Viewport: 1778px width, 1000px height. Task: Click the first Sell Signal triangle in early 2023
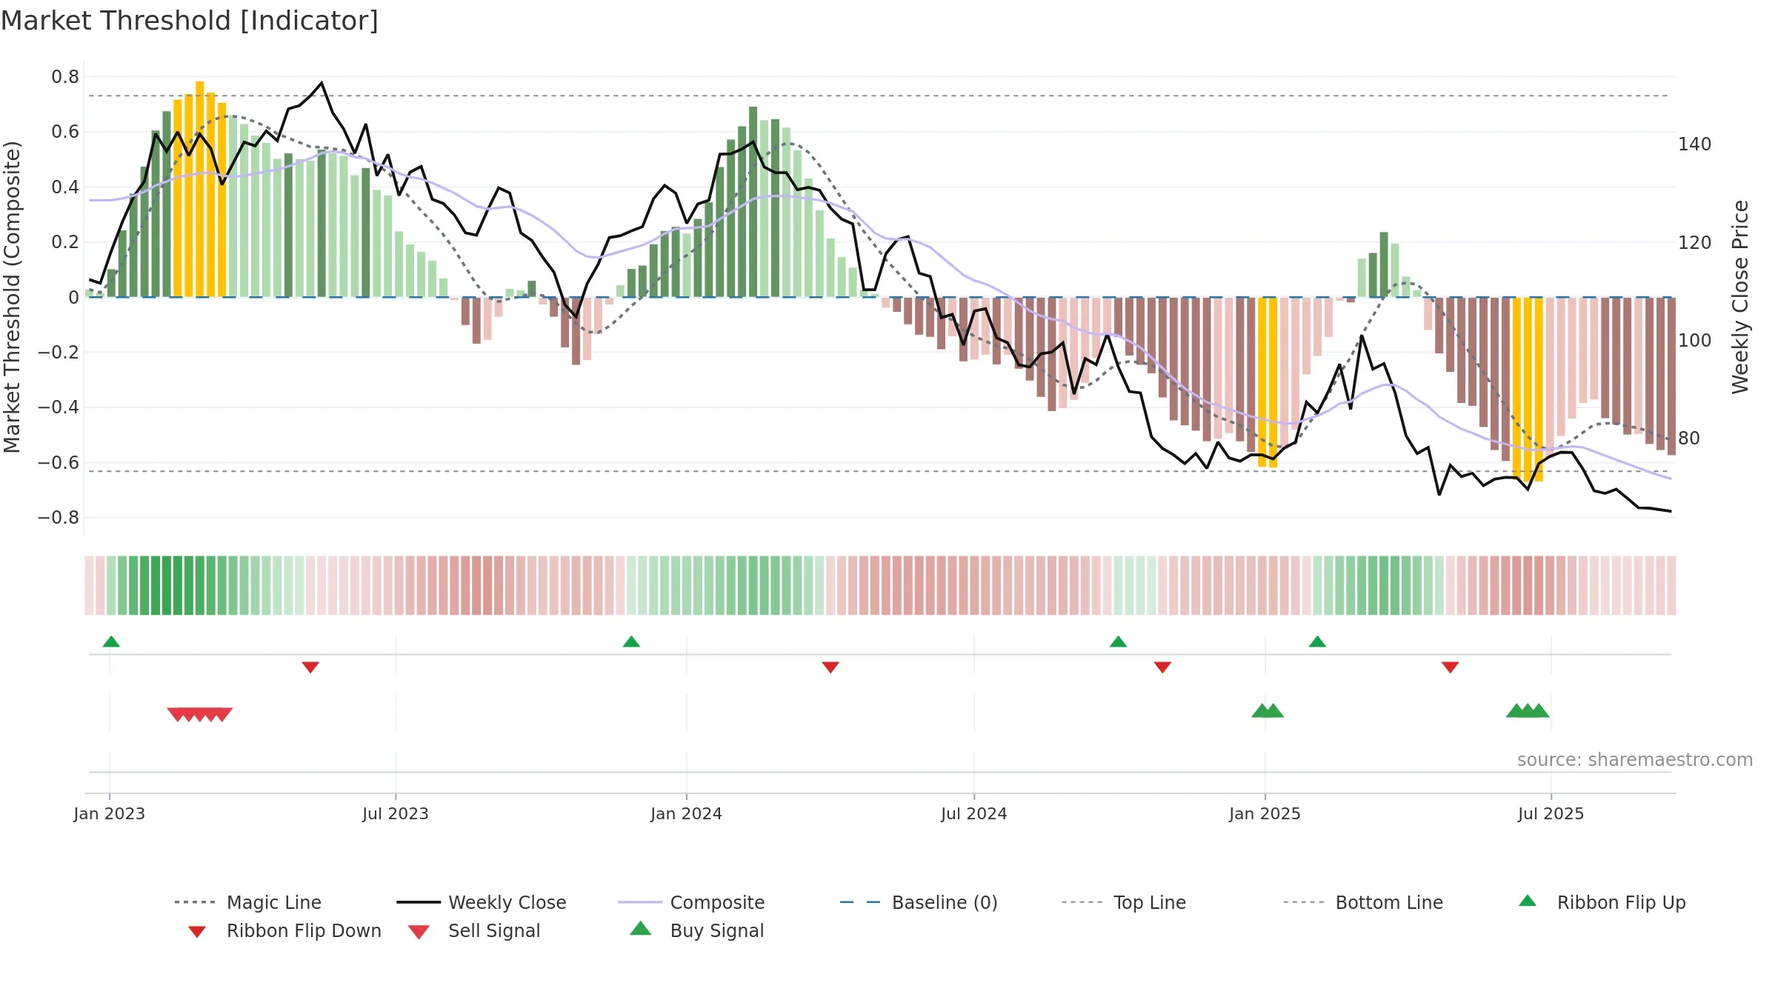coord(176,715)
